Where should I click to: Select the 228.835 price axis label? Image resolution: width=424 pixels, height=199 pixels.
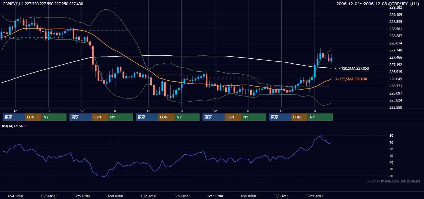click(x=396, y=22)
